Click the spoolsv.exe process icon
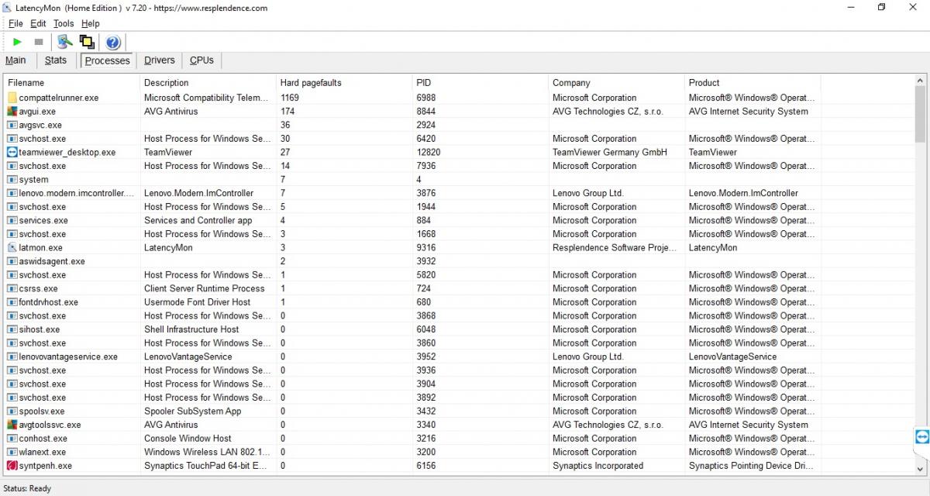 click(12, 412)
